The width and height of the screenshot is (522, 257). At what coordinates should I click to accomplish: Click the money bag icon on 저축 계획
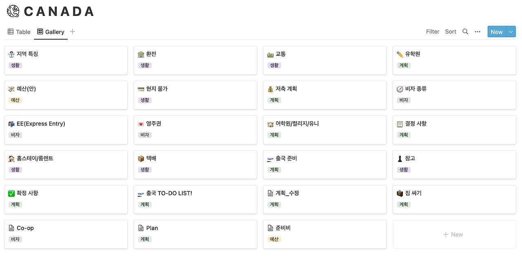point(270,89)
